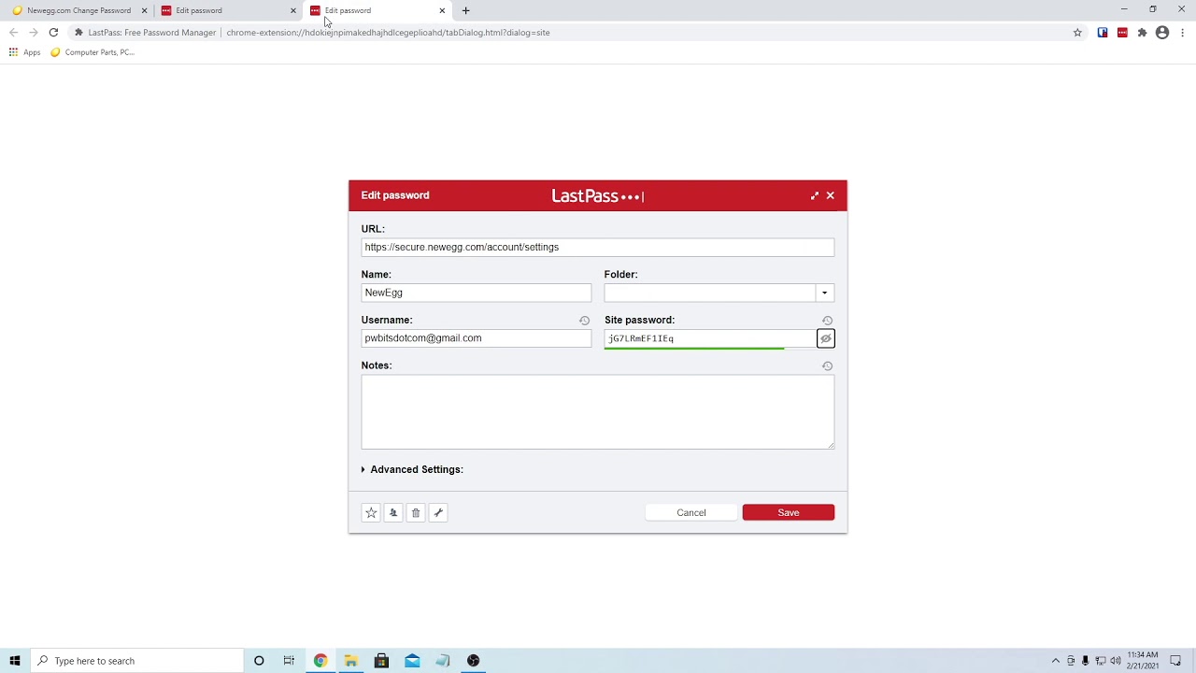Image resolution: width=1196 pixels, height=673 pixels.
Task: Close the Edit password dialog
Action: point(830,195)
